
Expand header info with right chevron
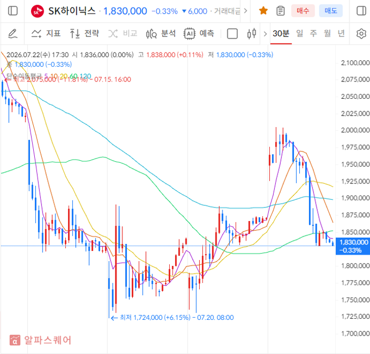point(245,11)
